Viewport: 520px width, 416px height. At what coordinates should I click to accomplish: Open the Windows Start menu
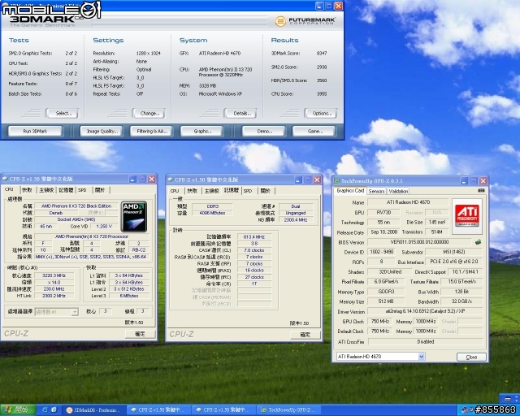(18, 410)
